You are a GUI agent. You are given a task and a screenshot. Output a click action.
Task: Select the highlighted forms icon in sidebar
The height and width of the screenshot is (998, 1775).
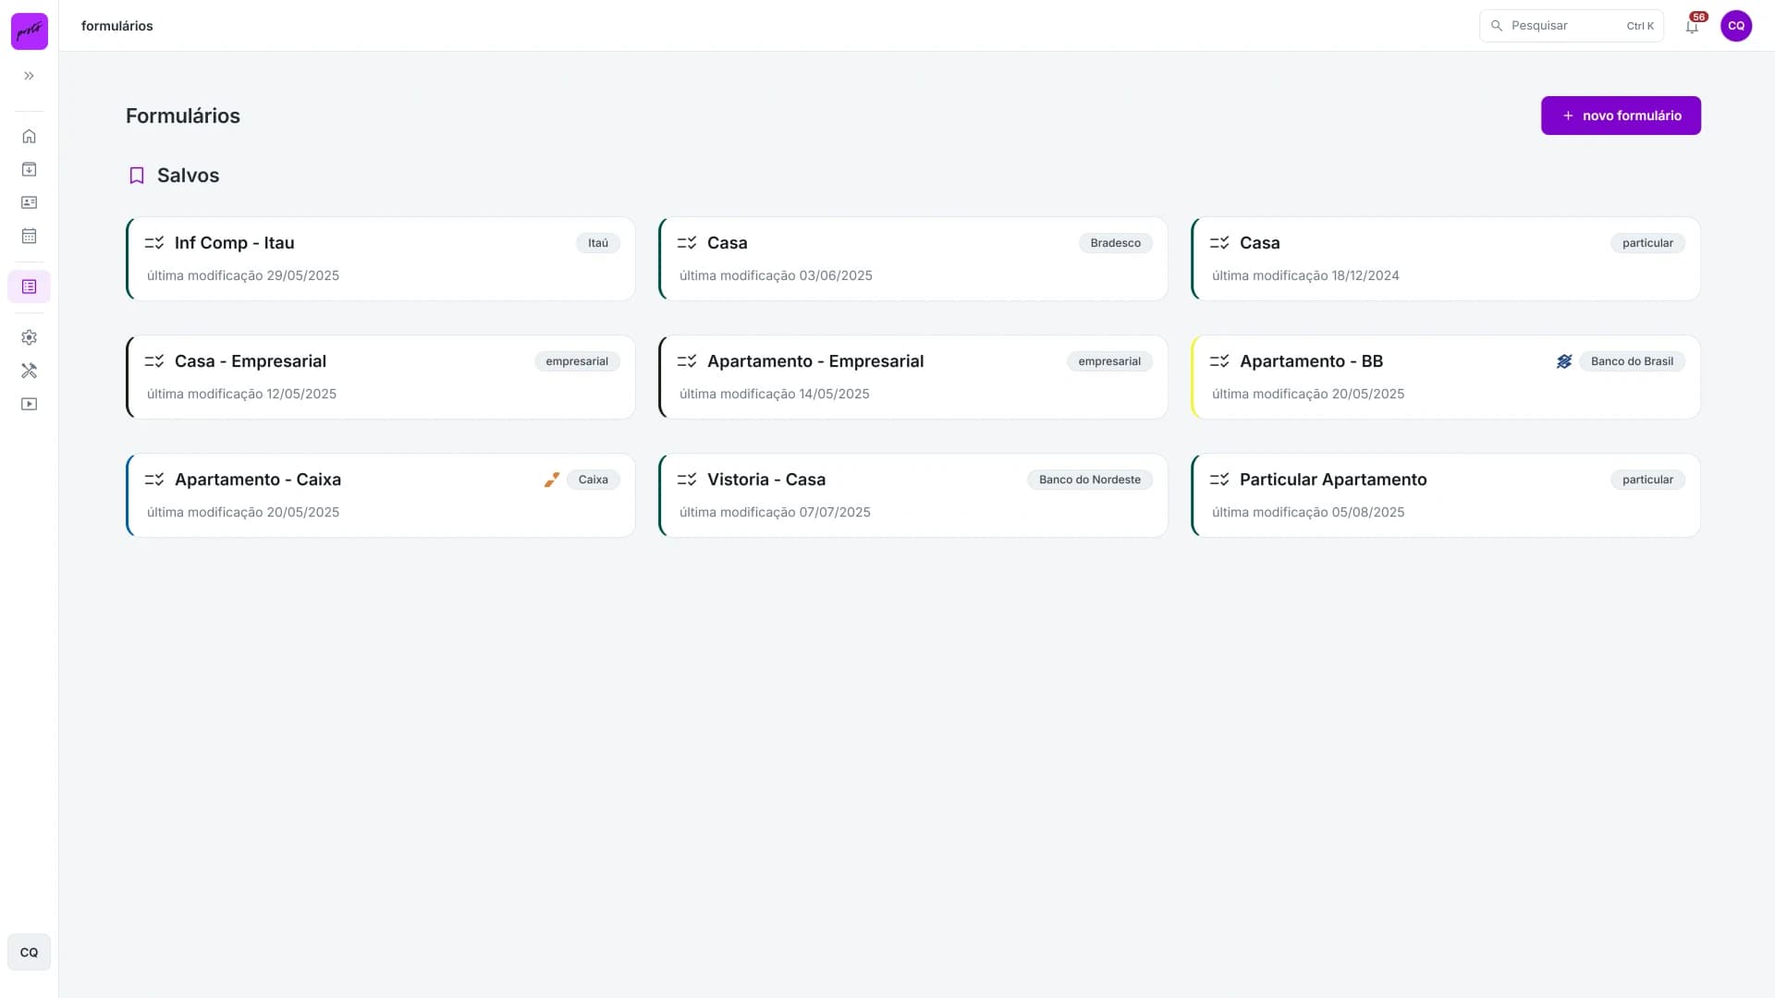[x=30, y=286]
